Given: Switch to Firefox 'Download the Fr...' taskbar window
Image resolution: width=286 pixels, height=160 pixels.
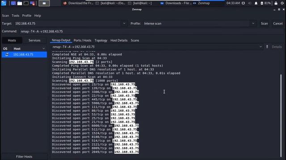Looking at the screenshot, I should [x=78, y=3].
